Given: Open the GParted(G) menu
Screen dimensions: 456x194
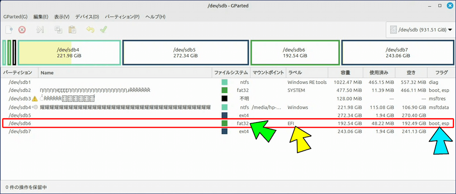Looking at the screenshot, I should click(15, 17).
